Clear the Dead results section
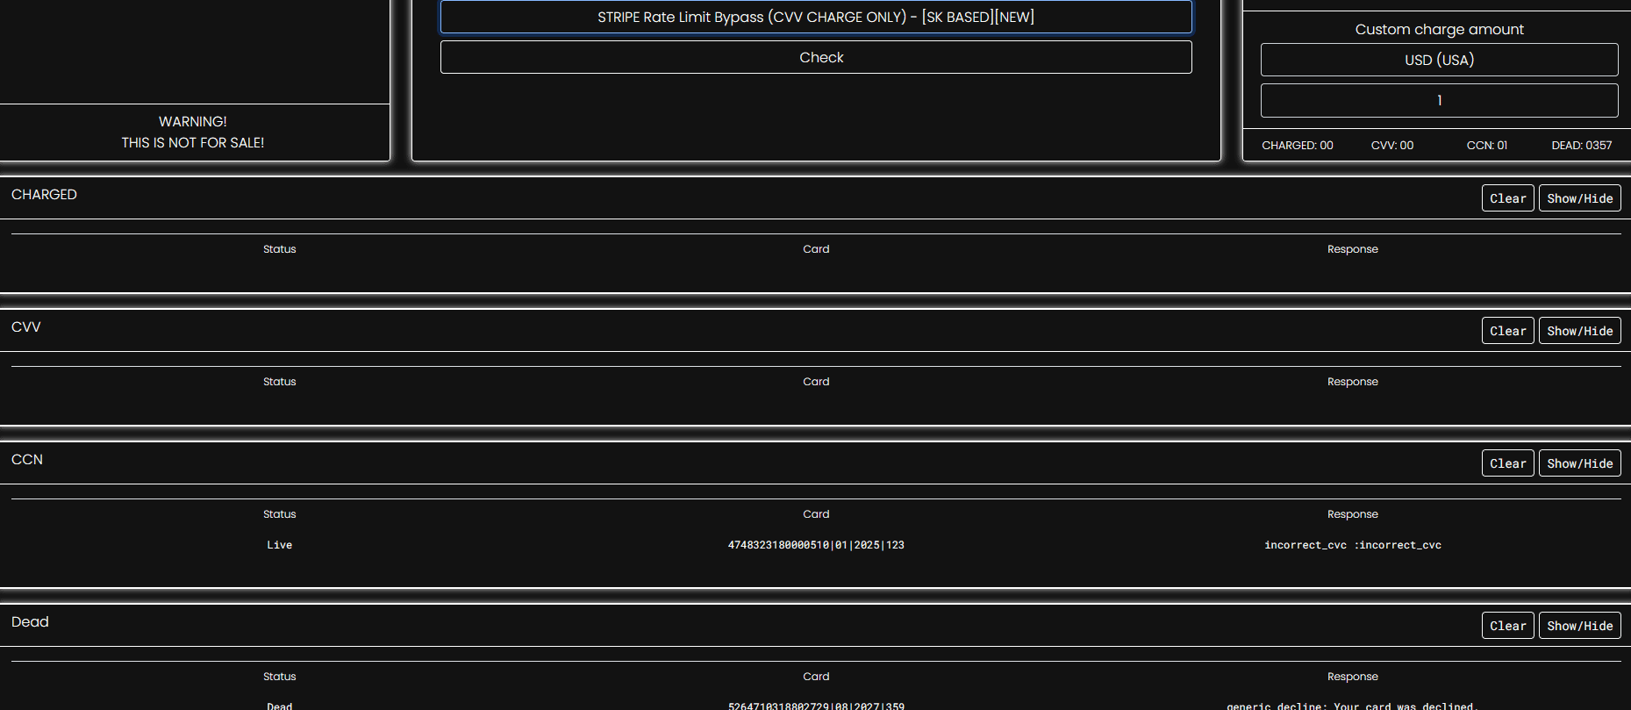 [1507, 626]
